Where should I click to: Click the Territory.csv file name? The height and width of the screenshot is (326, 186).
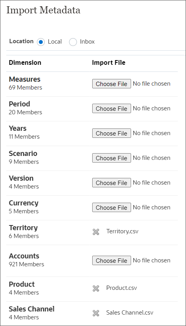coord(122,231)
